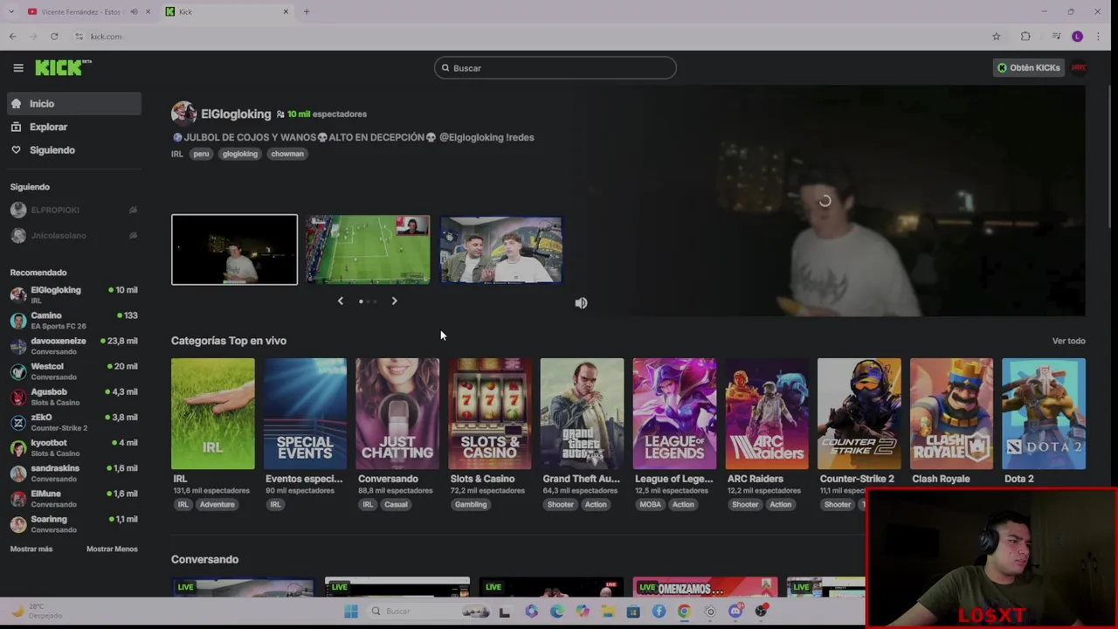The image size is (1118, 629).
Task: Open Soarinng channel in Recomendado
Action: pos(74,523)
